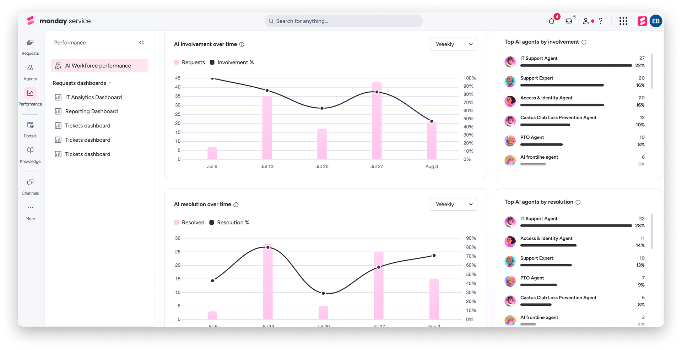The image size is (682, 350).
Task: Open the inbox tray icon
Action: (x=569, y=21)
